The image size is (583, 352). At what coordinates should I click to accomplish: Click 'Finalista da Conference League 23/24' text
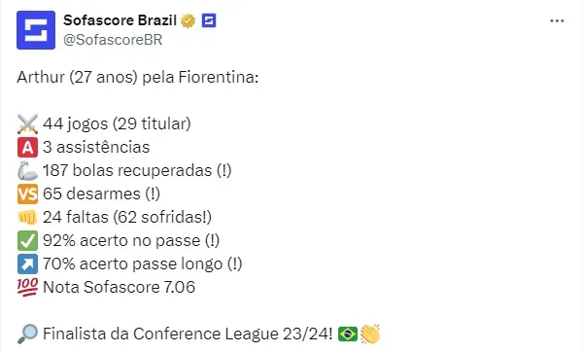pyautogui.click(x=188, y=334)
